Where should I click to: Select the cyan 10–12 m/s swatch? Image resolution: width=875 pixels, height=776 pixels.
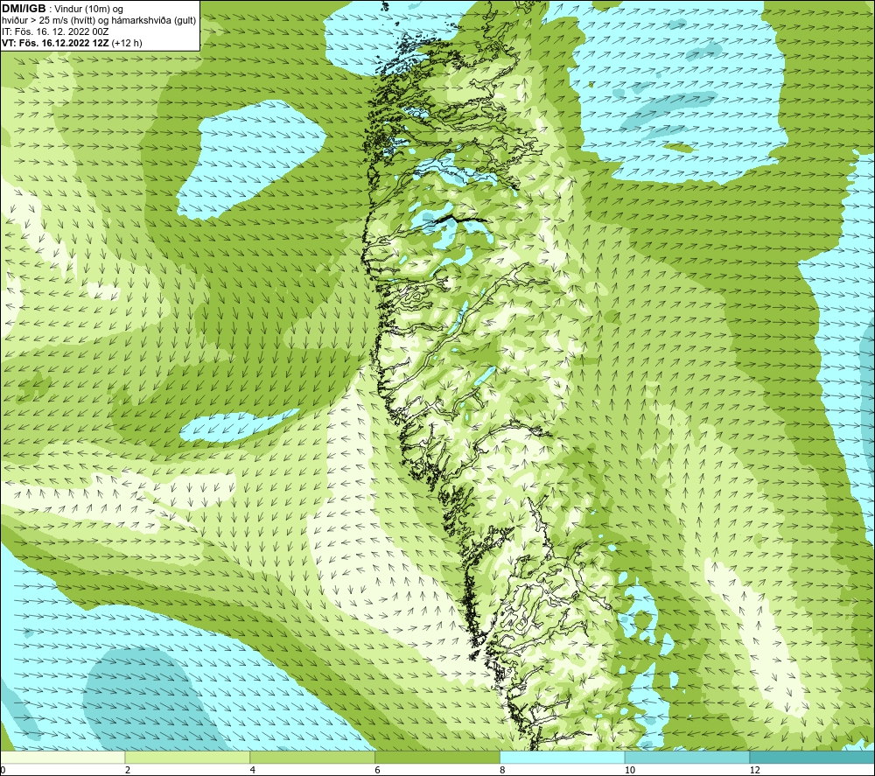pos(688,757)
